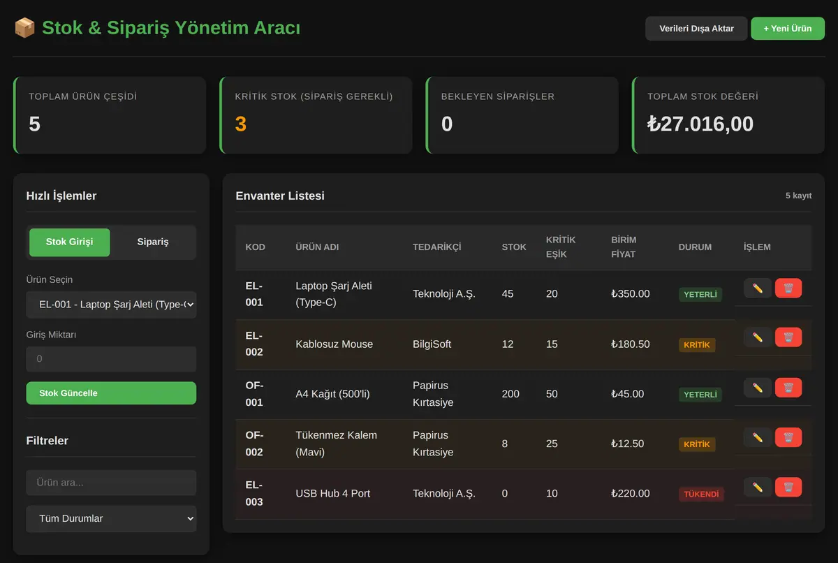
Task: Click the pencil icon for A4 Kağıt
Action: tap(758, 388)
